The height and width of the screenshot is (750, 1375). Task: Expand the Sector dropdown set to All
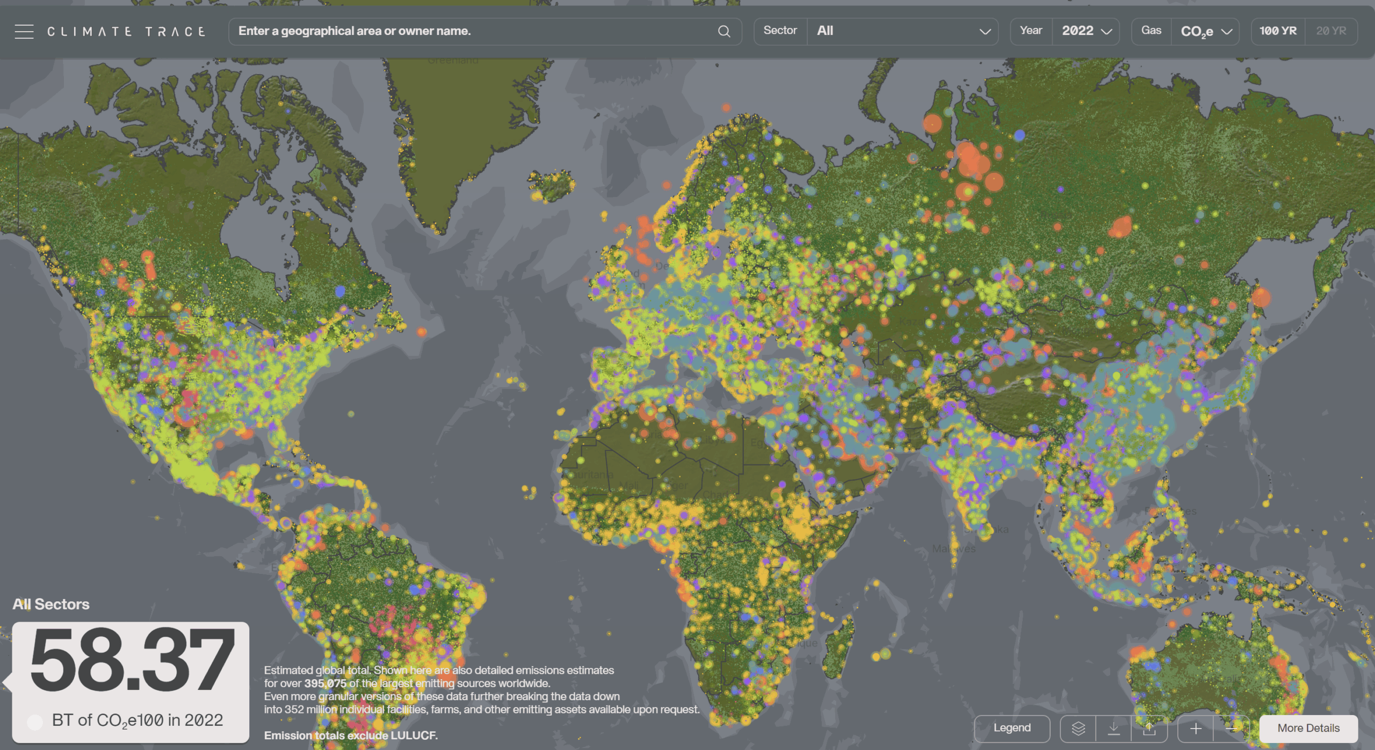tap(902, 31)
